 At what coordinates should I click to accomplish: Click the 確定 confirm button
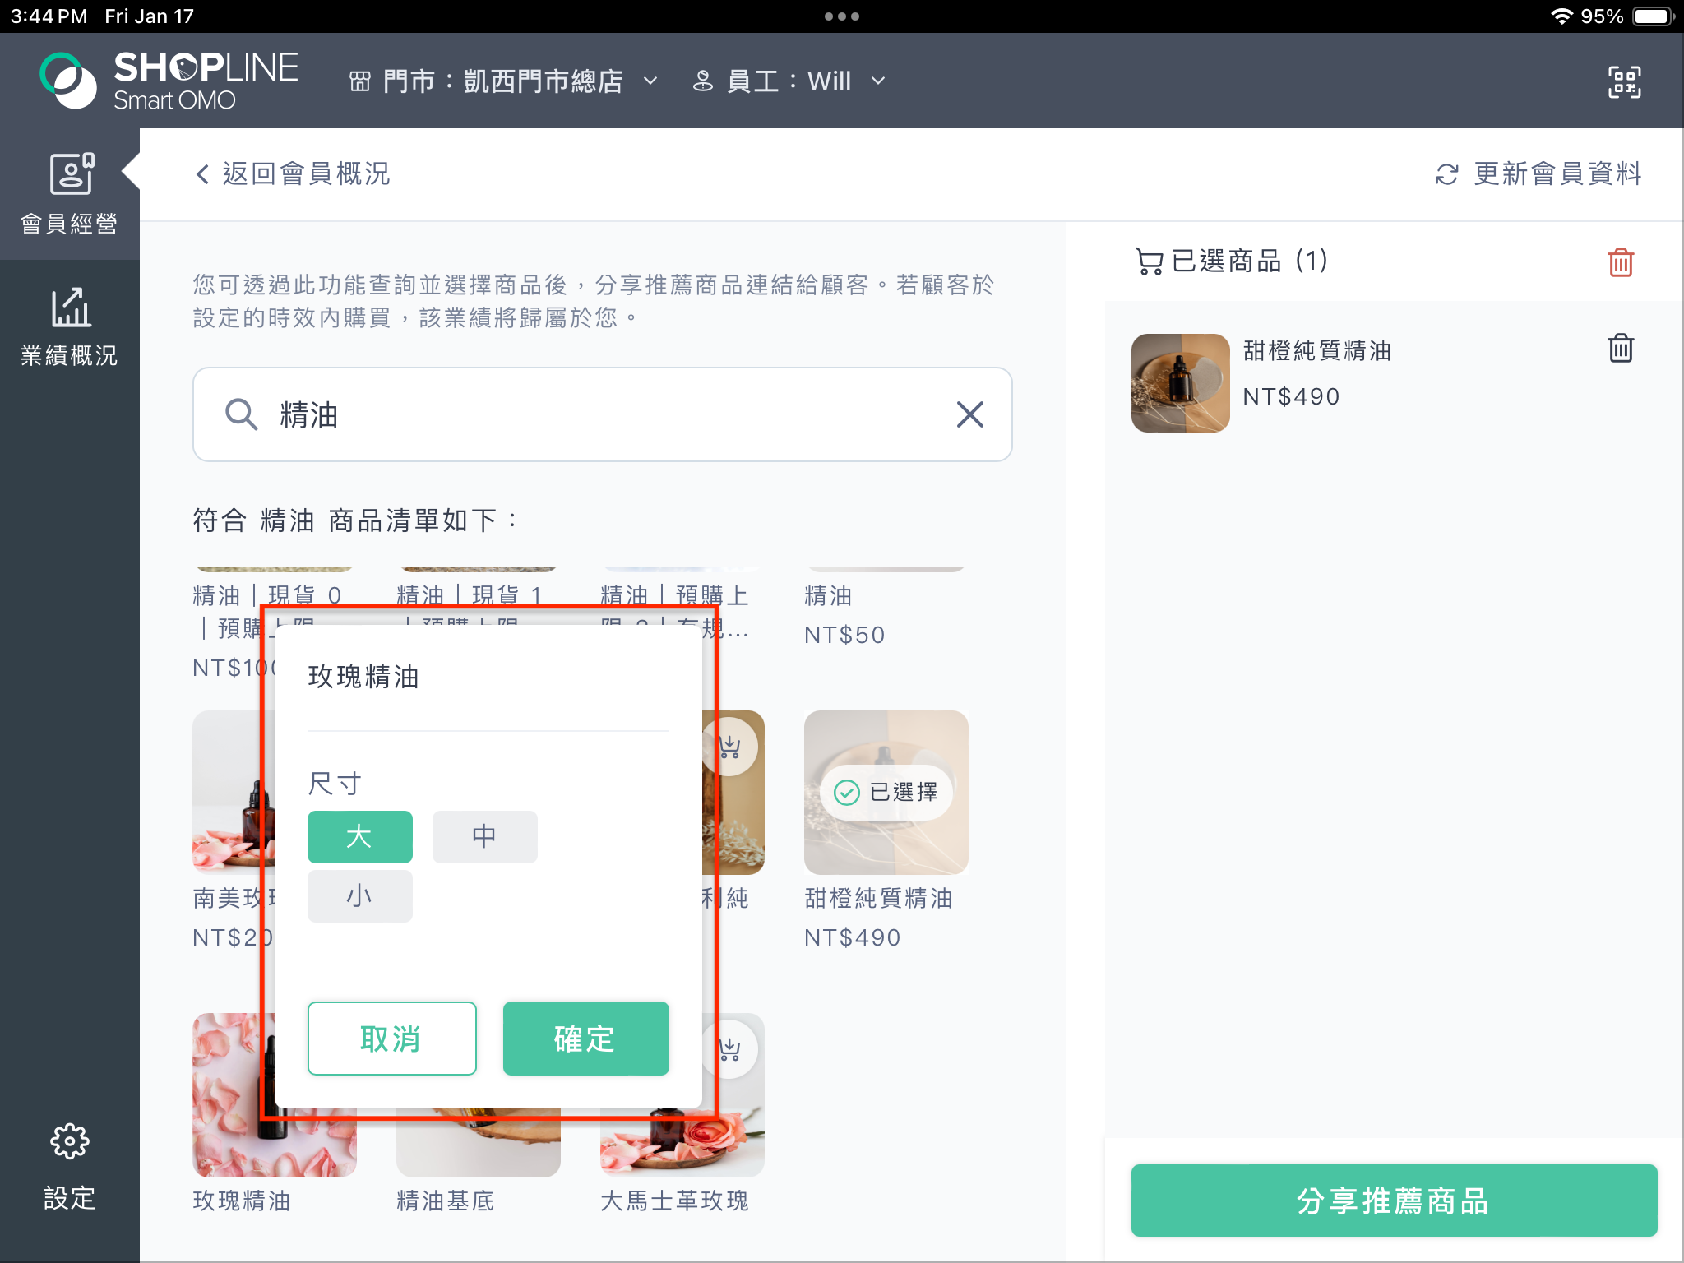pos(585,1038)
